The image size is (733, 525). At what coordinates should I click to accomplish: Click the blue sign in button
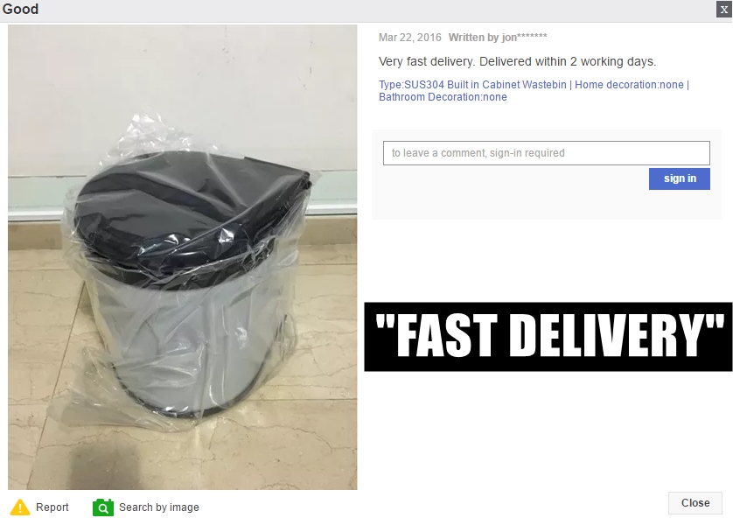pos(680,178)
